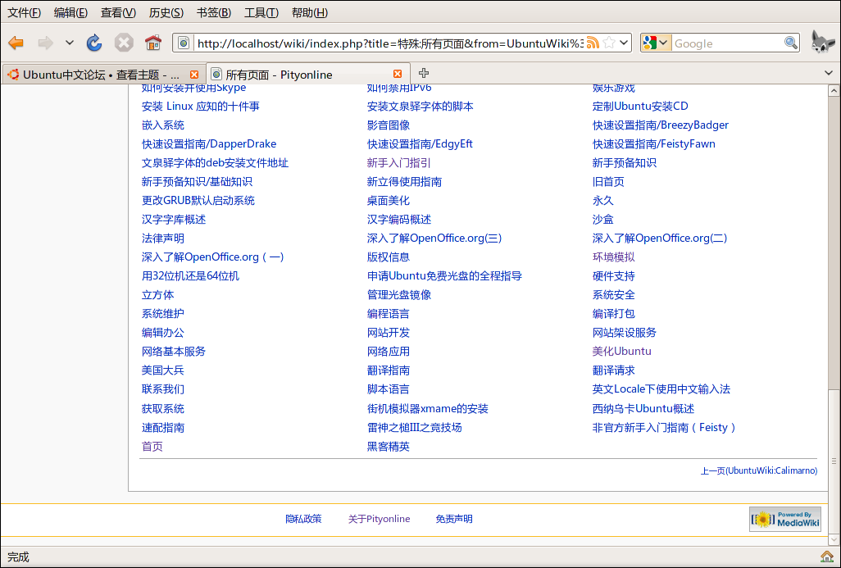Click the Stop loading button
This screenshot has width=841, height=568.
coord(124,43)
